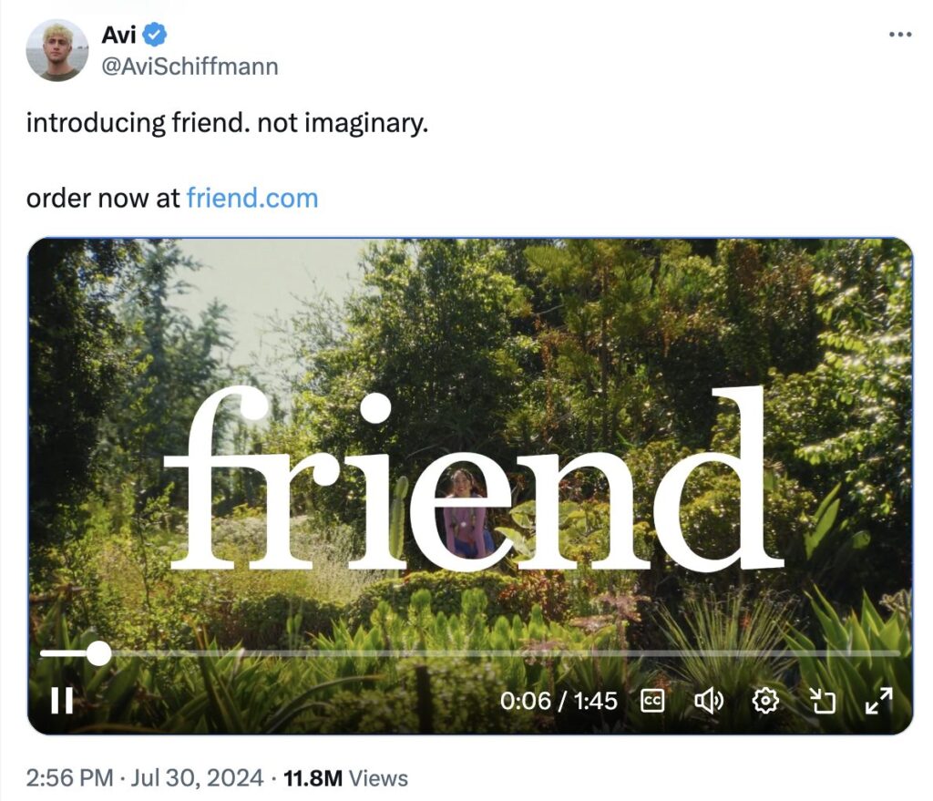This screenshot has width=933, height=801.
Task: Click the 2:56 PM post timestamp
Action: pyautogui.click(x=71, y=778)
